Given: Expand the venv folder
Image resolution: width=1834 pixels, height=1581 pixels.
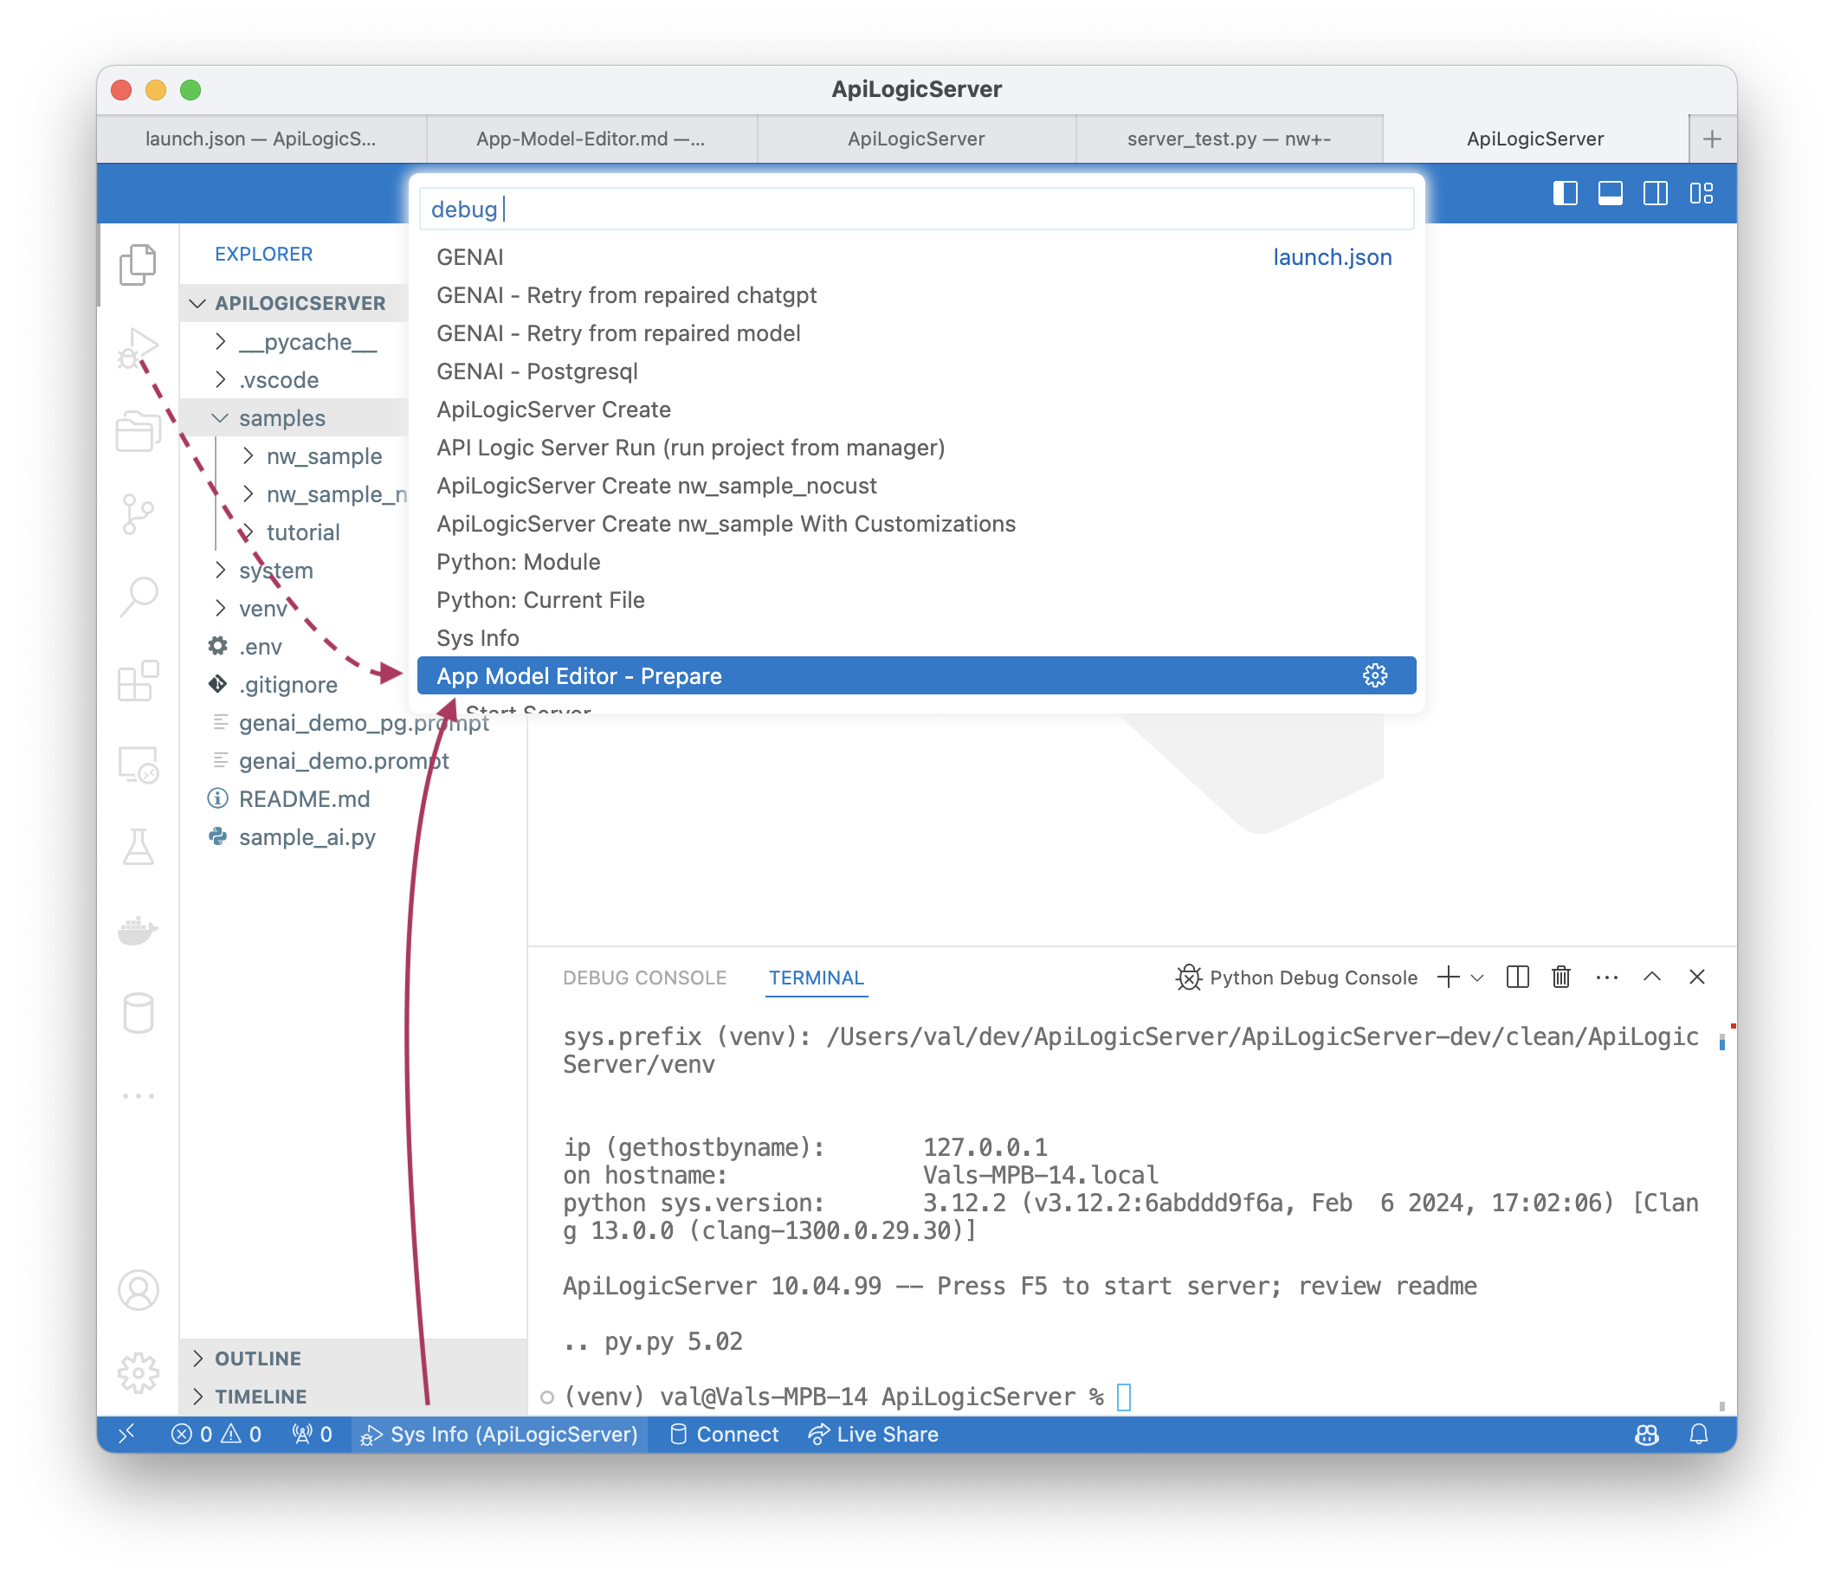Looking at the screenshot, I should pyautogui.click(x=221, y=608).
